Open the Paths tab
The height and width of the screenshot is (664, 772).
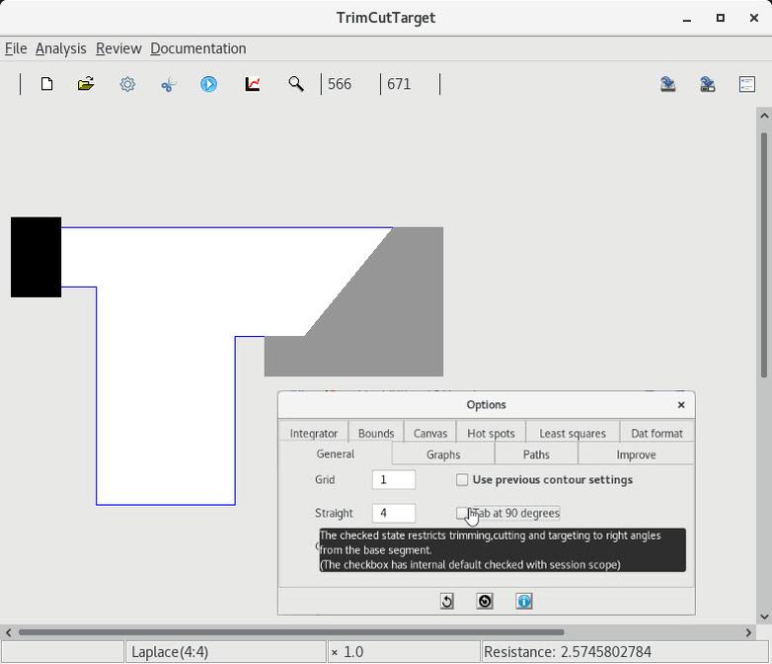tap(536, 455)
